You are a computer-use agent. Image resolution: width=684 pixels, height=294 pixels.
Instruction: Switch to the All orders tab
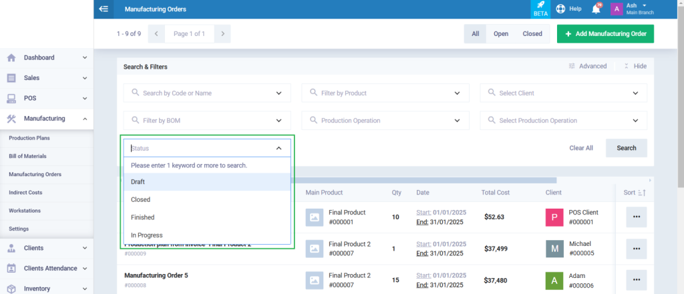475,33
